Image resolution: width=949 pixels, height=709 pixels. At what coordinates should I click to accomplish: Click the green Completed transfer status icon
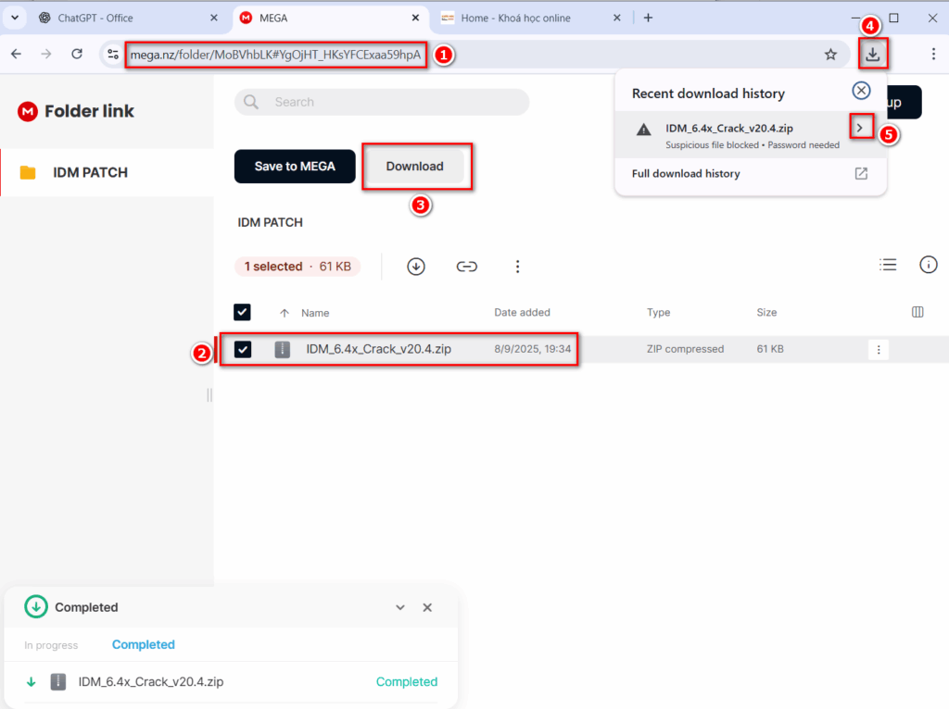click(x=36, y=607)
